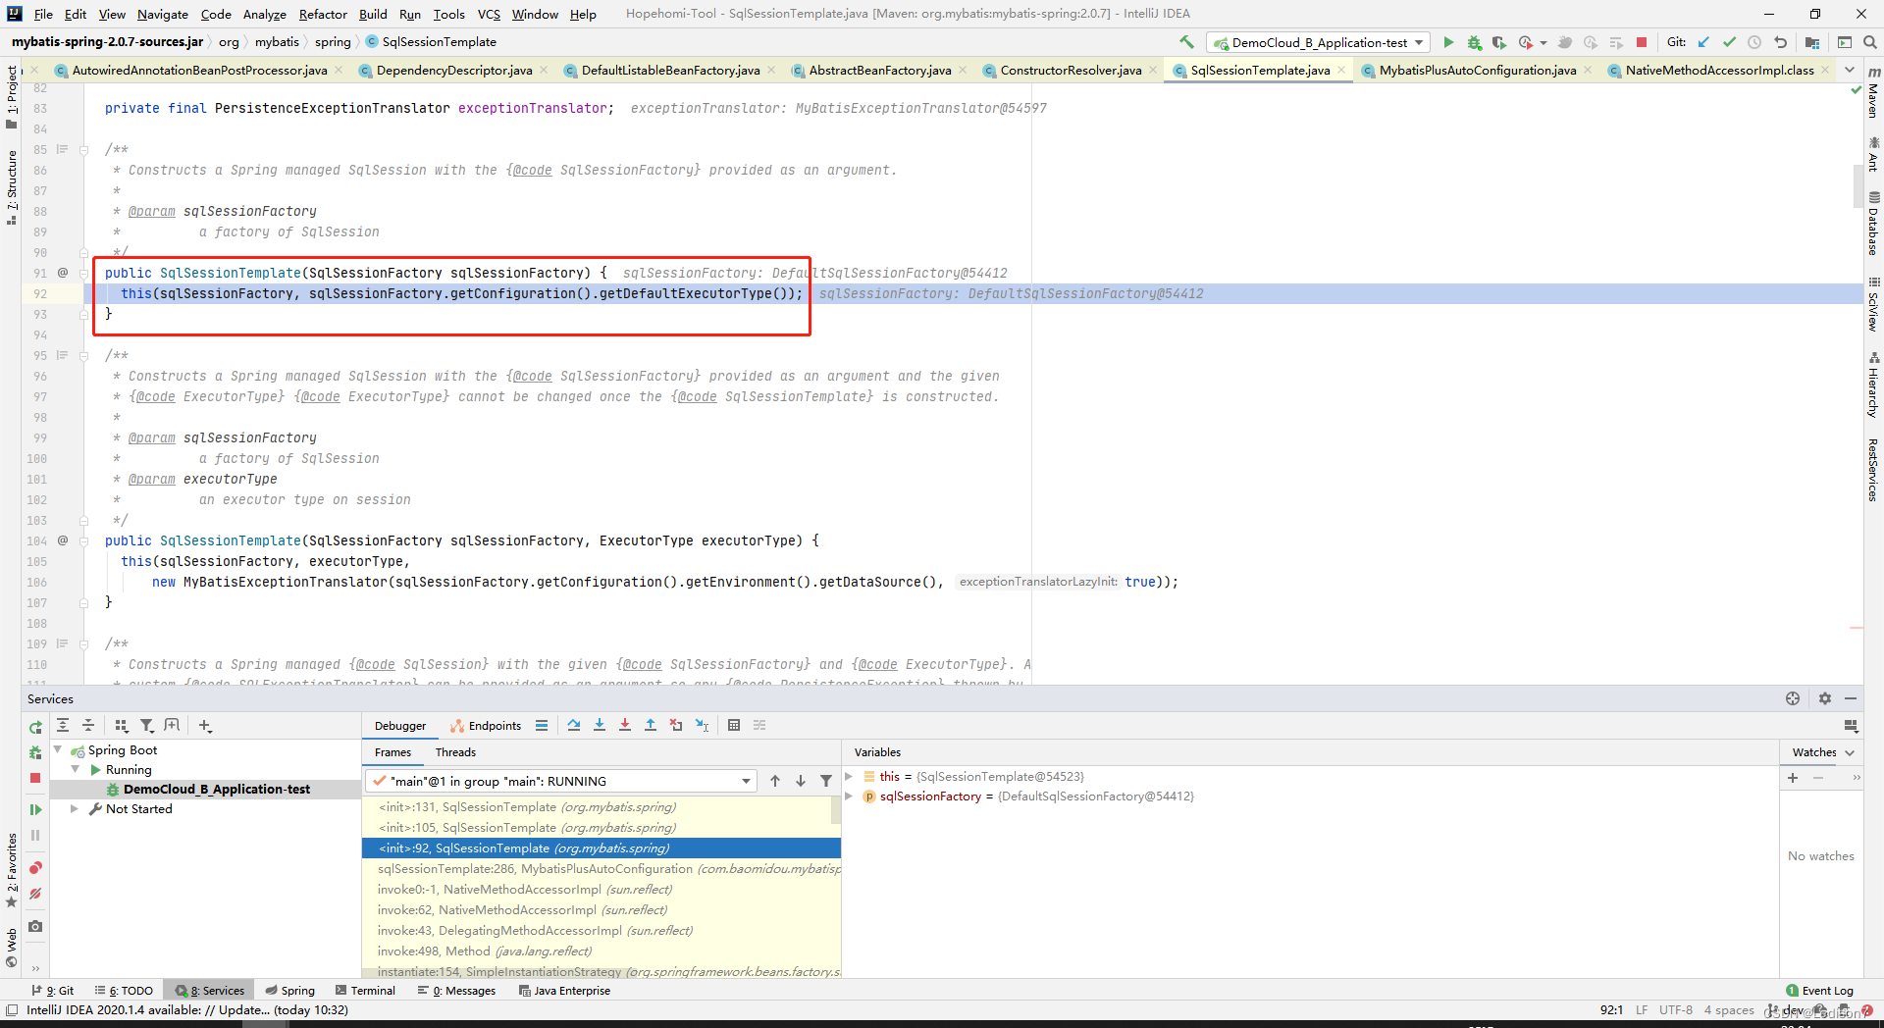Expand all in Services toolbar

pyautogui.click(x=63, y=725)
